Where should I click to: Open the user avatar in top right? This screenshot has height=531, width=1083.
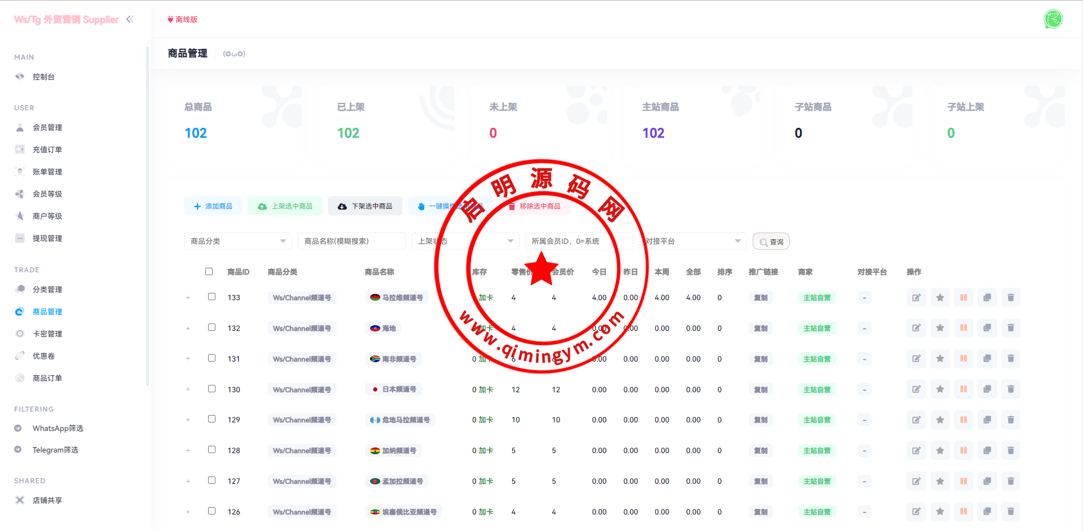[x=1053, y=19]
